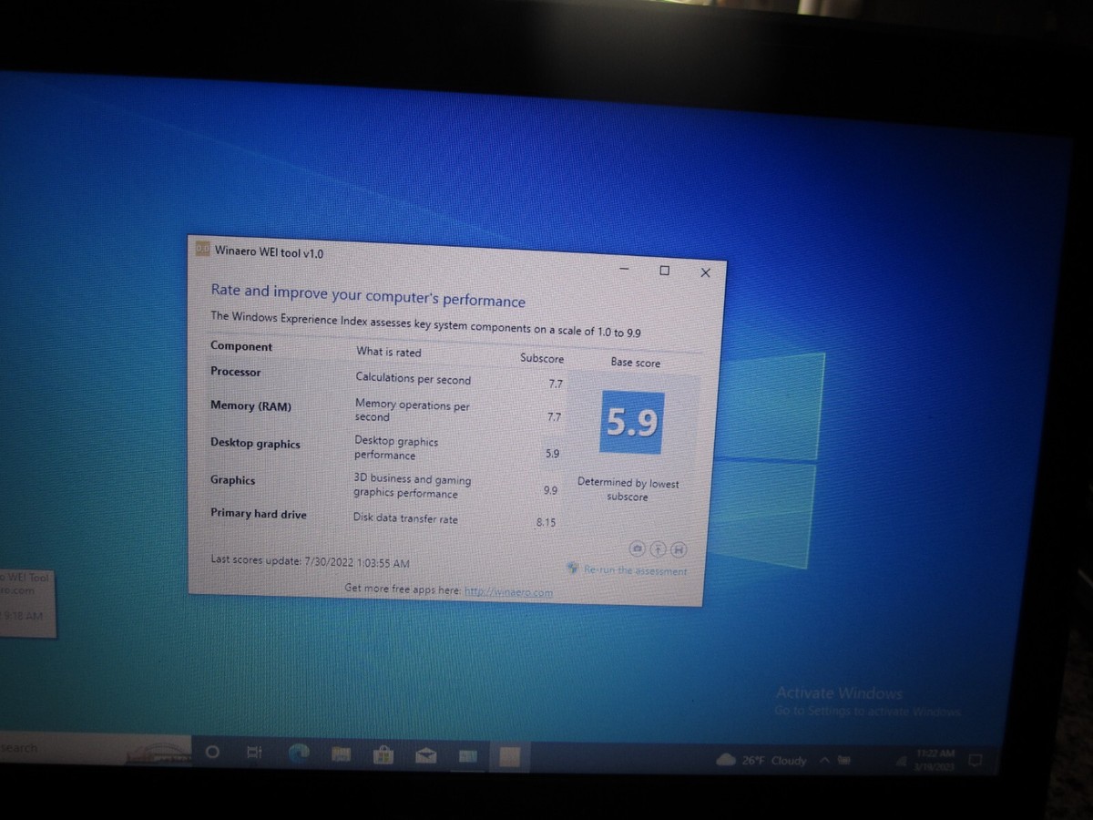
Task: Open the weather widget showing 26°F Cloudy
Action: pos(761,759)
